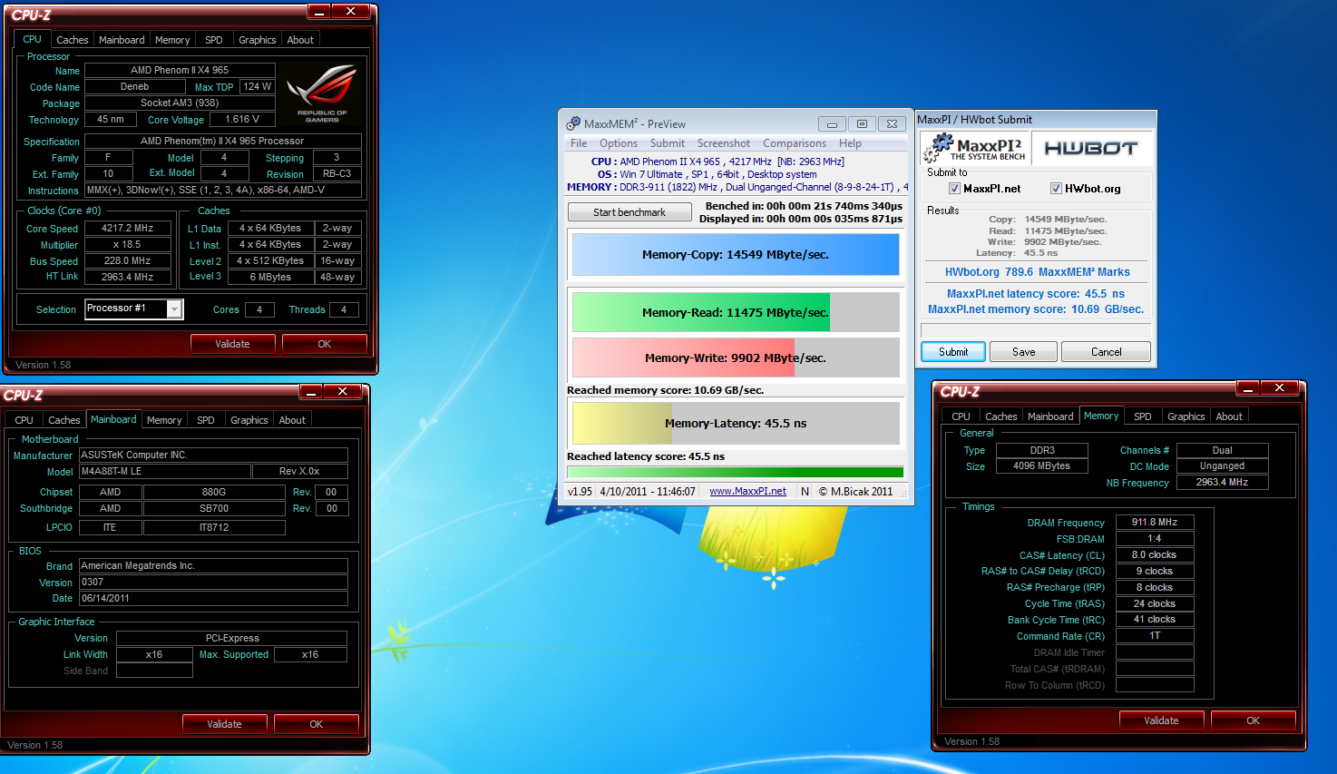Image resolution: width=1337 pixels, height=774 pixels.
Task: Click the HWBOT logo in submit dialog
Action: 1091,148
